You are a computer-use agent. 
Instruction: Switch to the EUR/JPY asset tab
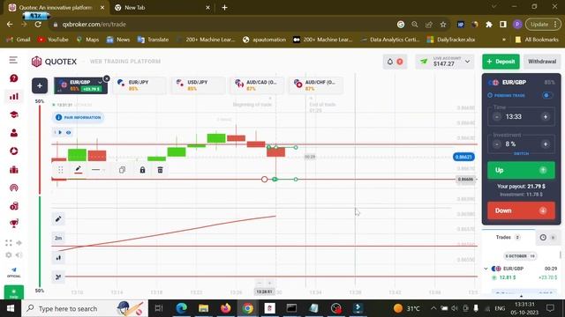139,85
